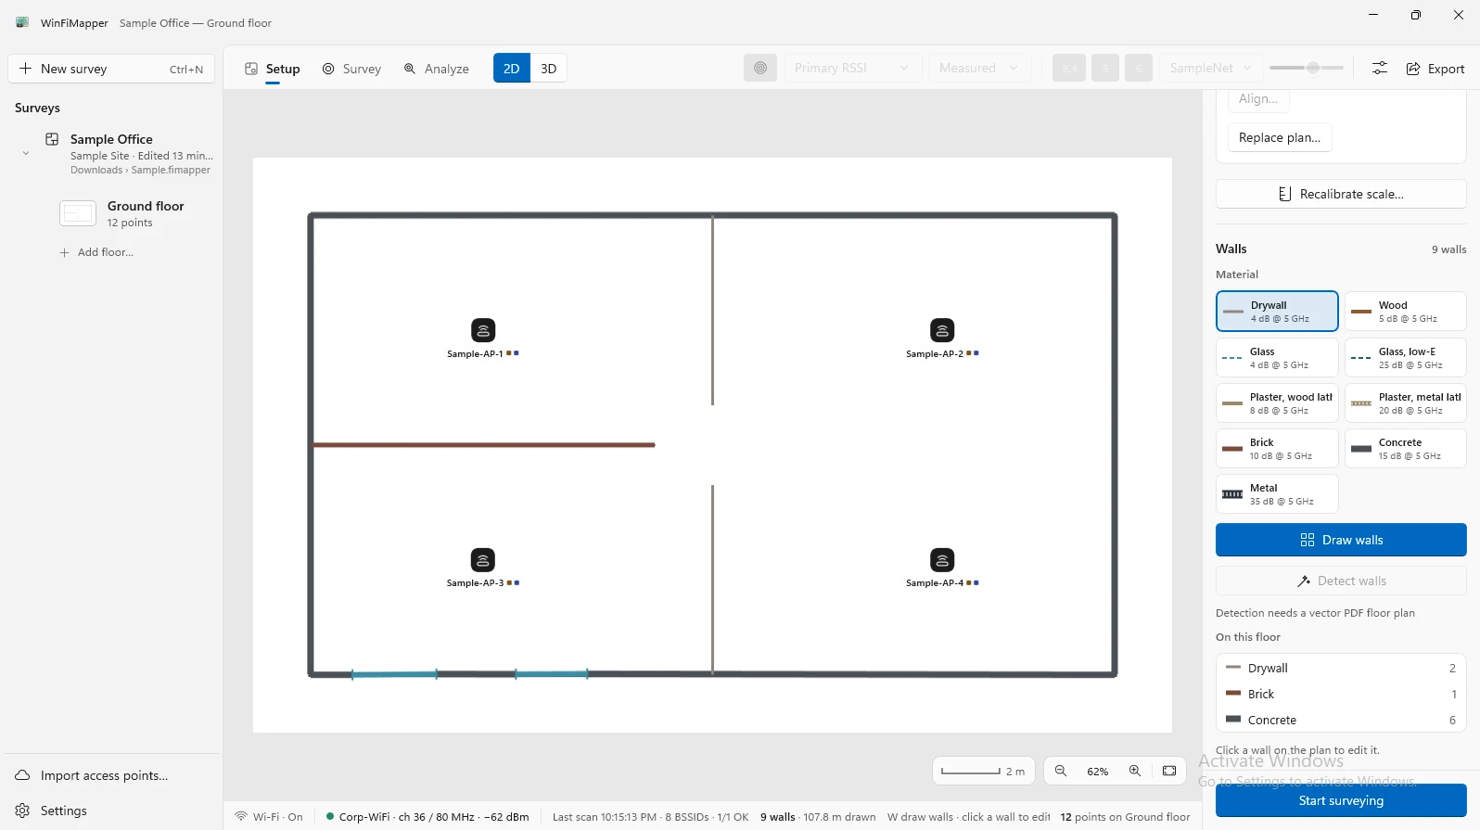Click Replace plan button

pyautogui.click(x=1280, y=137)
